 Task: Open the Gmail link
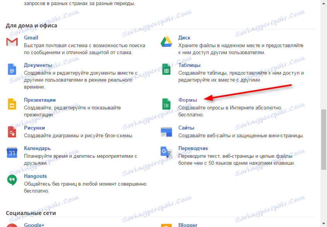31,38
